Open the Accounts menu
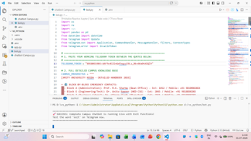The width and height of the screenshot is (251, 141). pos(4,115)
